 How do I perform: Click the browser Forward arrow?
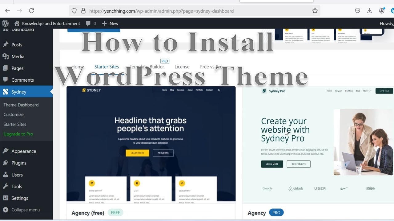coord(19,11)
